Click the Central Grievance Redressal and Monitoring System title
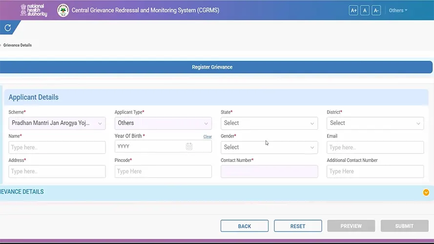434x244 pixels. coord(145,10)
